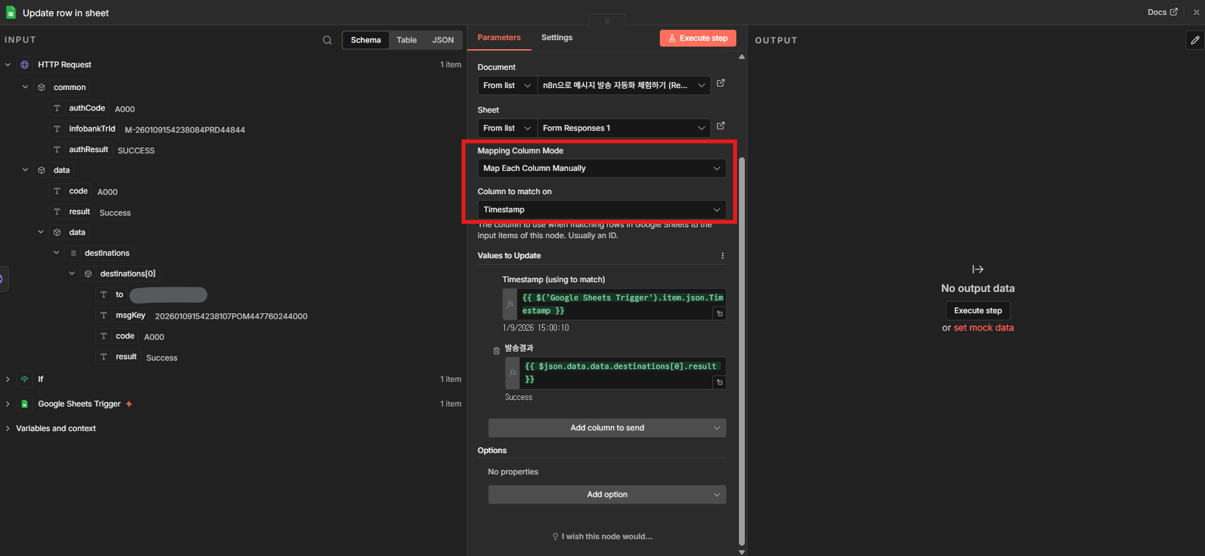Screen dimensions: 1205x556
Task: Open the Values to Update three-dot menu
Action: (x=722, y=256)
